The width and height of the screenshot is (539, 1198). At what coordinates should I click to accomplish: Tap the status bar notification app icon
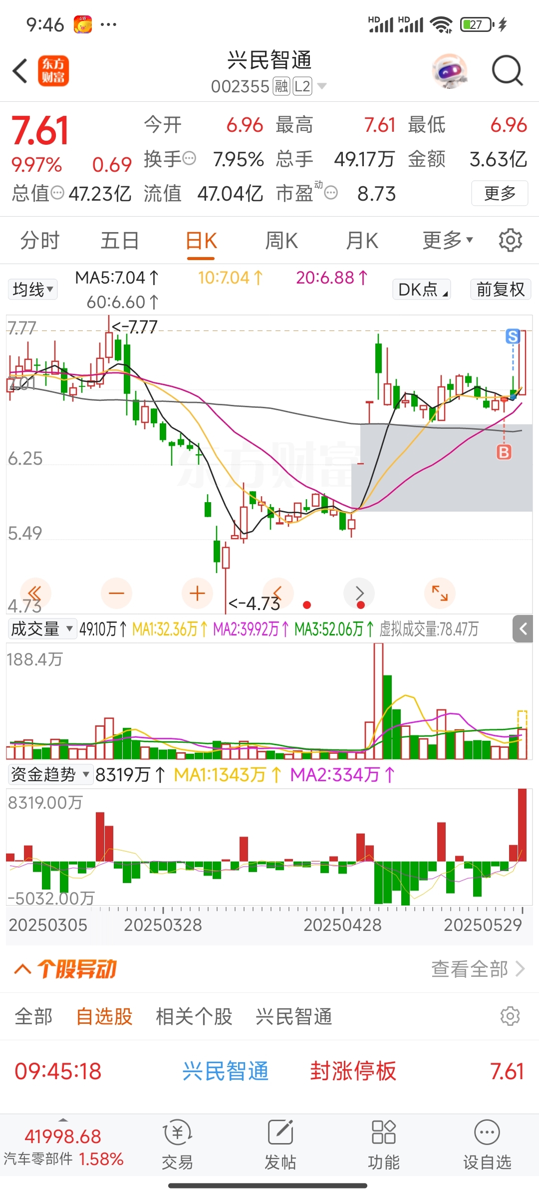click(83, 24)
